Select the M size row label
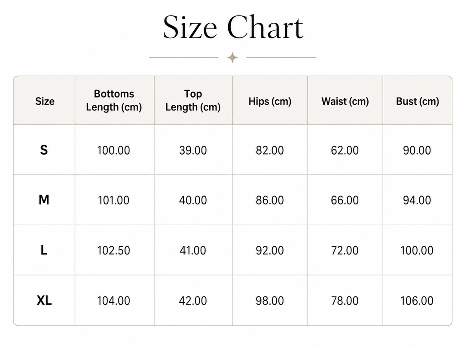Viewport: 464px width, 348px height. click(44, 200)
